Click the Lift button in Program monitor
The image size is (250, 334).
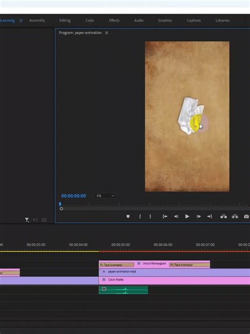[x=224, y=216]
